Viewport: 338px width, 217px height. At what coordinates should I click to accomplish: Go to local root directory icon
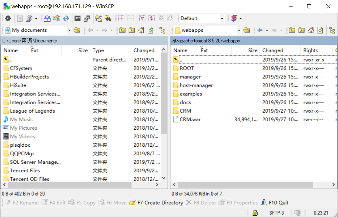[x=132, y=30]
